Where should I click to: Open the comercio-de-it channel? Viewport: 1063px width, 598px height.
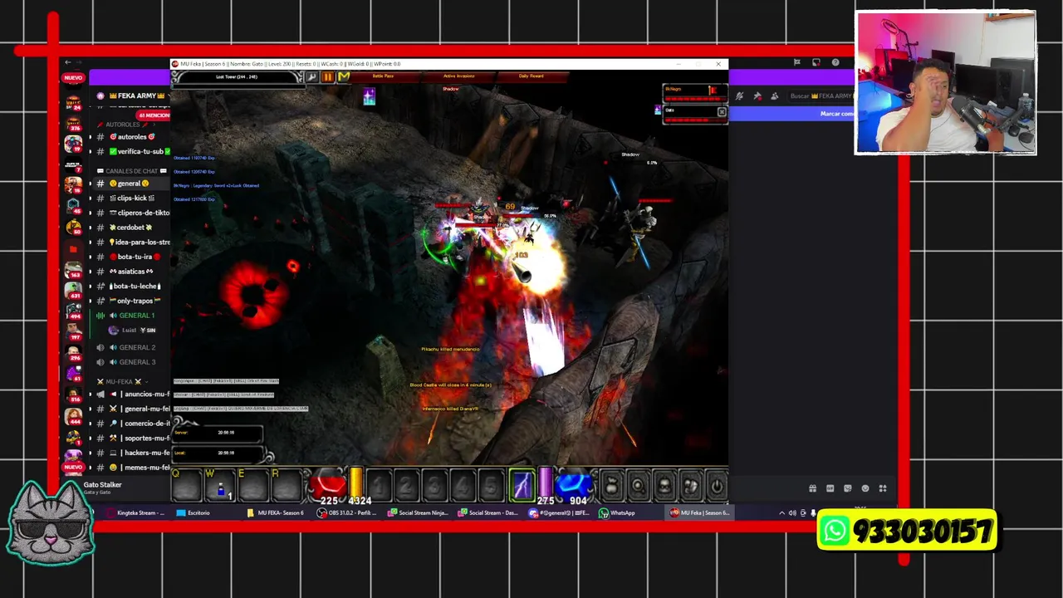[x=135, y=424]
